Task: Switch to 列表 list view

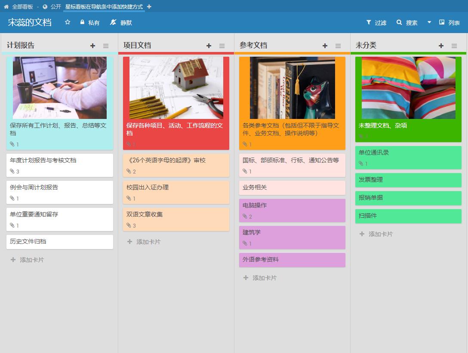Action: point(450,23)
